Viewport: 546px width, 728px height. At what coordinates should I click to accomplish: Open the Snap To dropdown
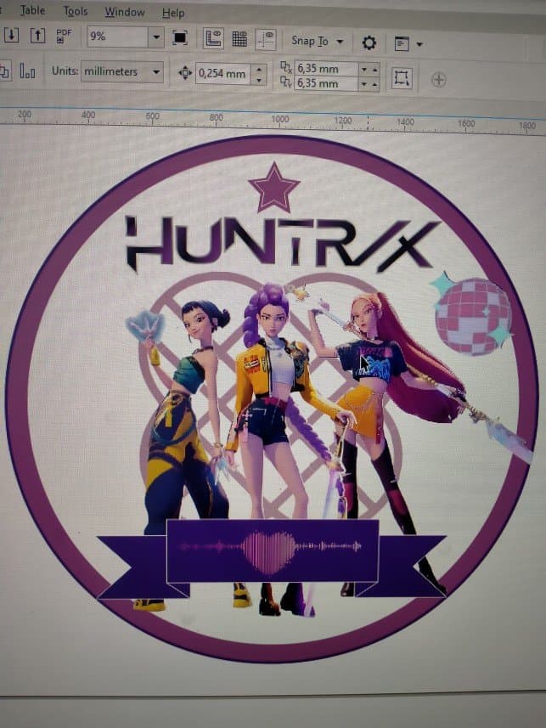(318, 42)
